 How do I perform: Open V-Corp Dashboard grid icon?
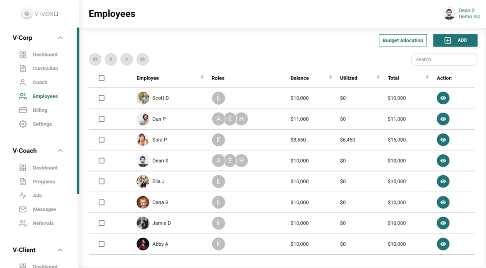(23, 55)
